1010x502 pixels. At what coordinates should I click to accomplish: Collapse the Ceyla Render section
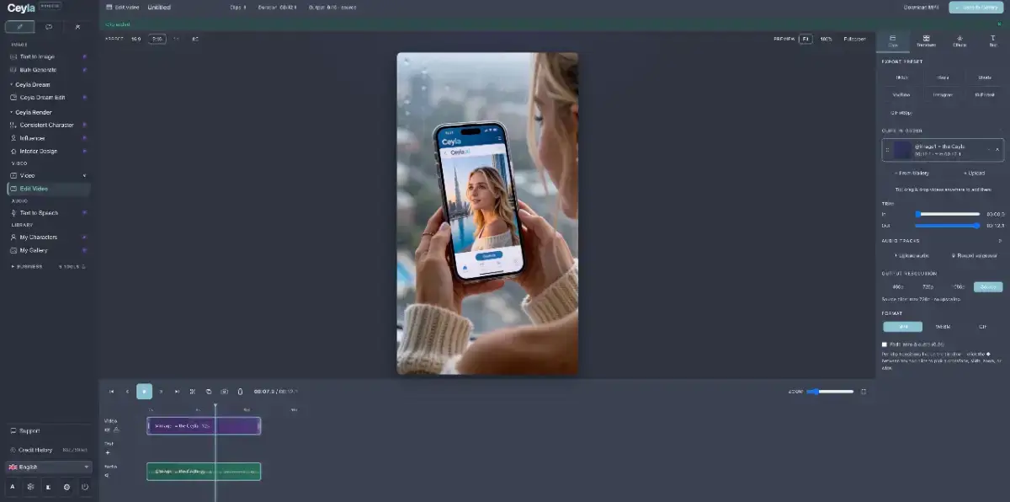tap(12, 112)
